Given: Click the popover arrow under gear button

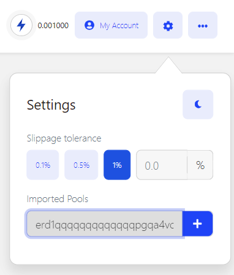Looking at the screenshot, I should click(x=168, y=66).
